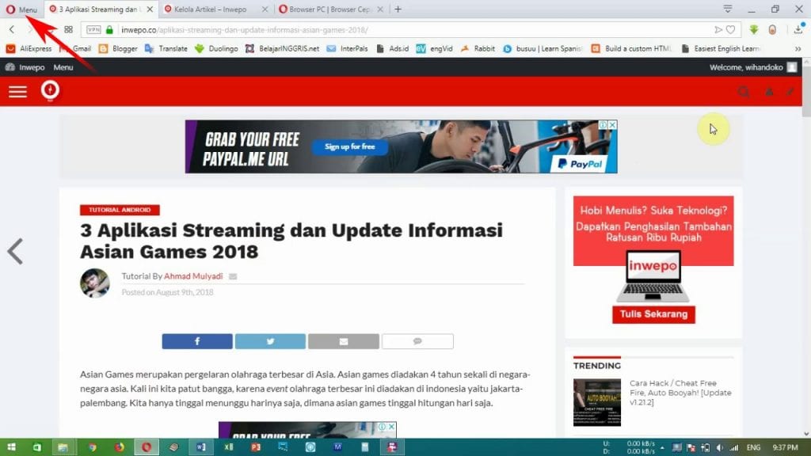Open Gmail bookmark
This screenshot has height=456, width=811.
pos(76,48)
